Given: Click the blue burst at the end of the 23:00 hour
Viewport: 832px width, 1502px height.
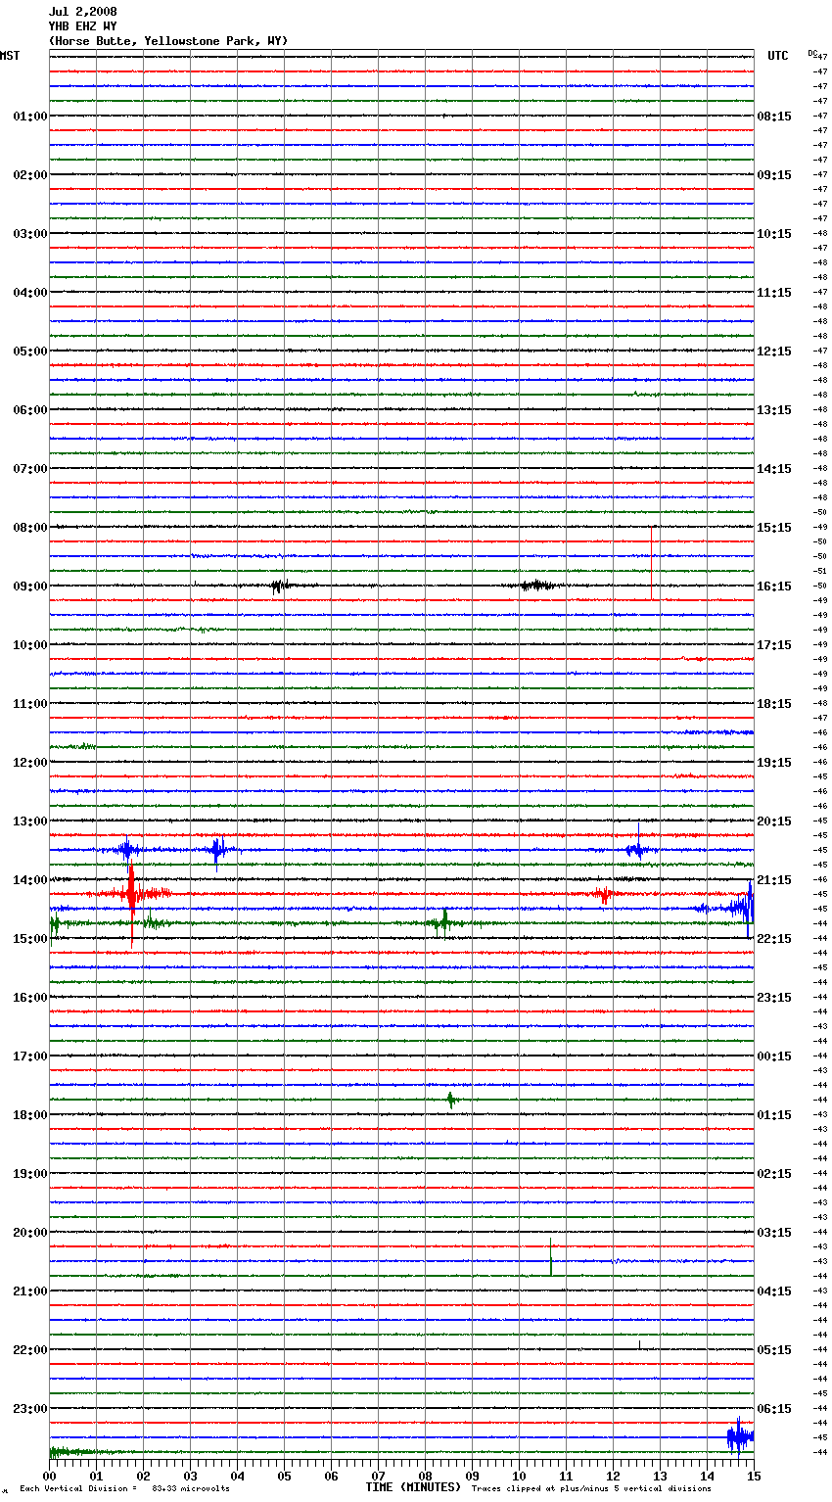Looking at the screenshot, I should (740, 1437).
